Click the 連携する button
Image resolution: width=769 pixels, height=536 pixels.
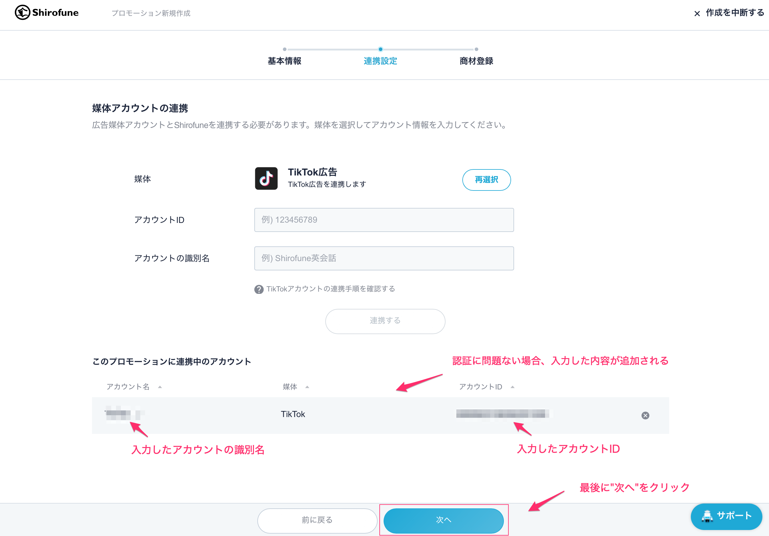(x=385, y=321)
